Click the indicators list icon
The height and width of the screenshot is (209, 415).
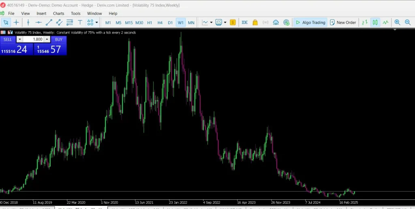[x=218, y=22]
